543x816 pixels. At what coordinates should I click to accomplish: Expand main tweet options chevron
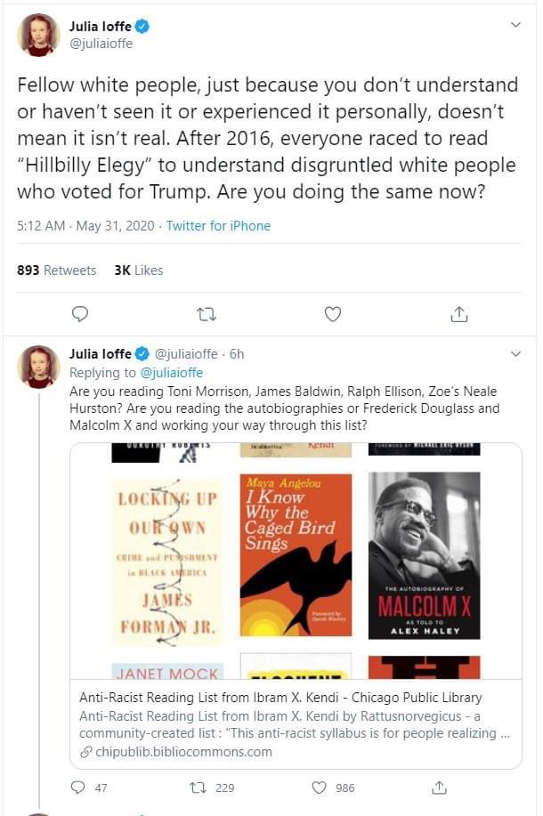[x=515, y=24]
